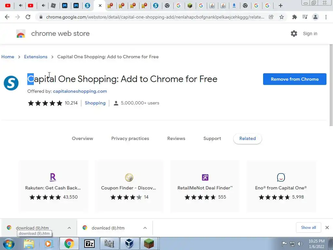Click the network tray icon

pos(292,244)
